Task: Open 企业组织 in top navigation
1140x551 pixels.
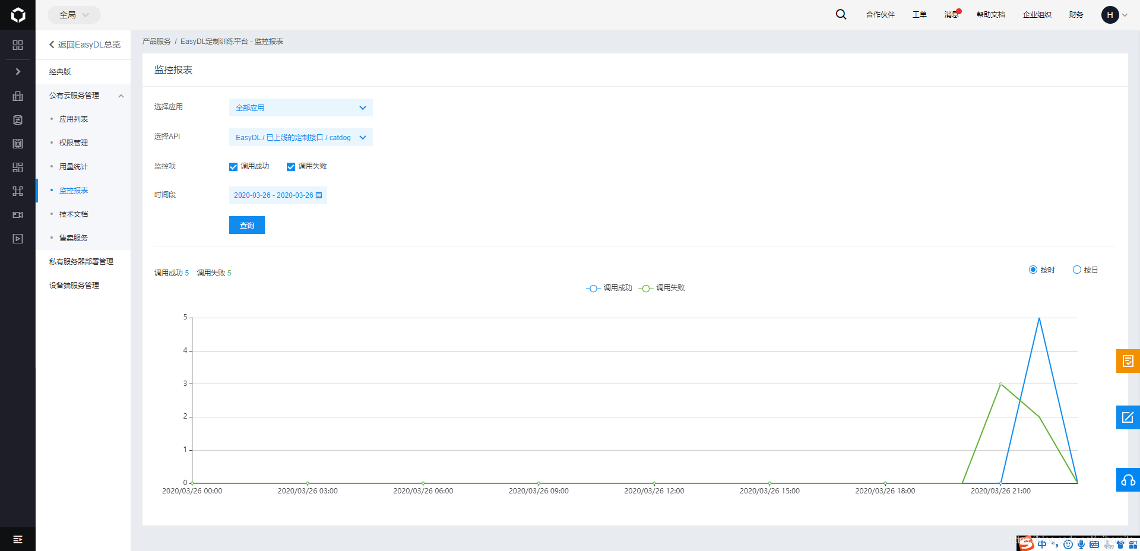Action: pos(1037,15)
